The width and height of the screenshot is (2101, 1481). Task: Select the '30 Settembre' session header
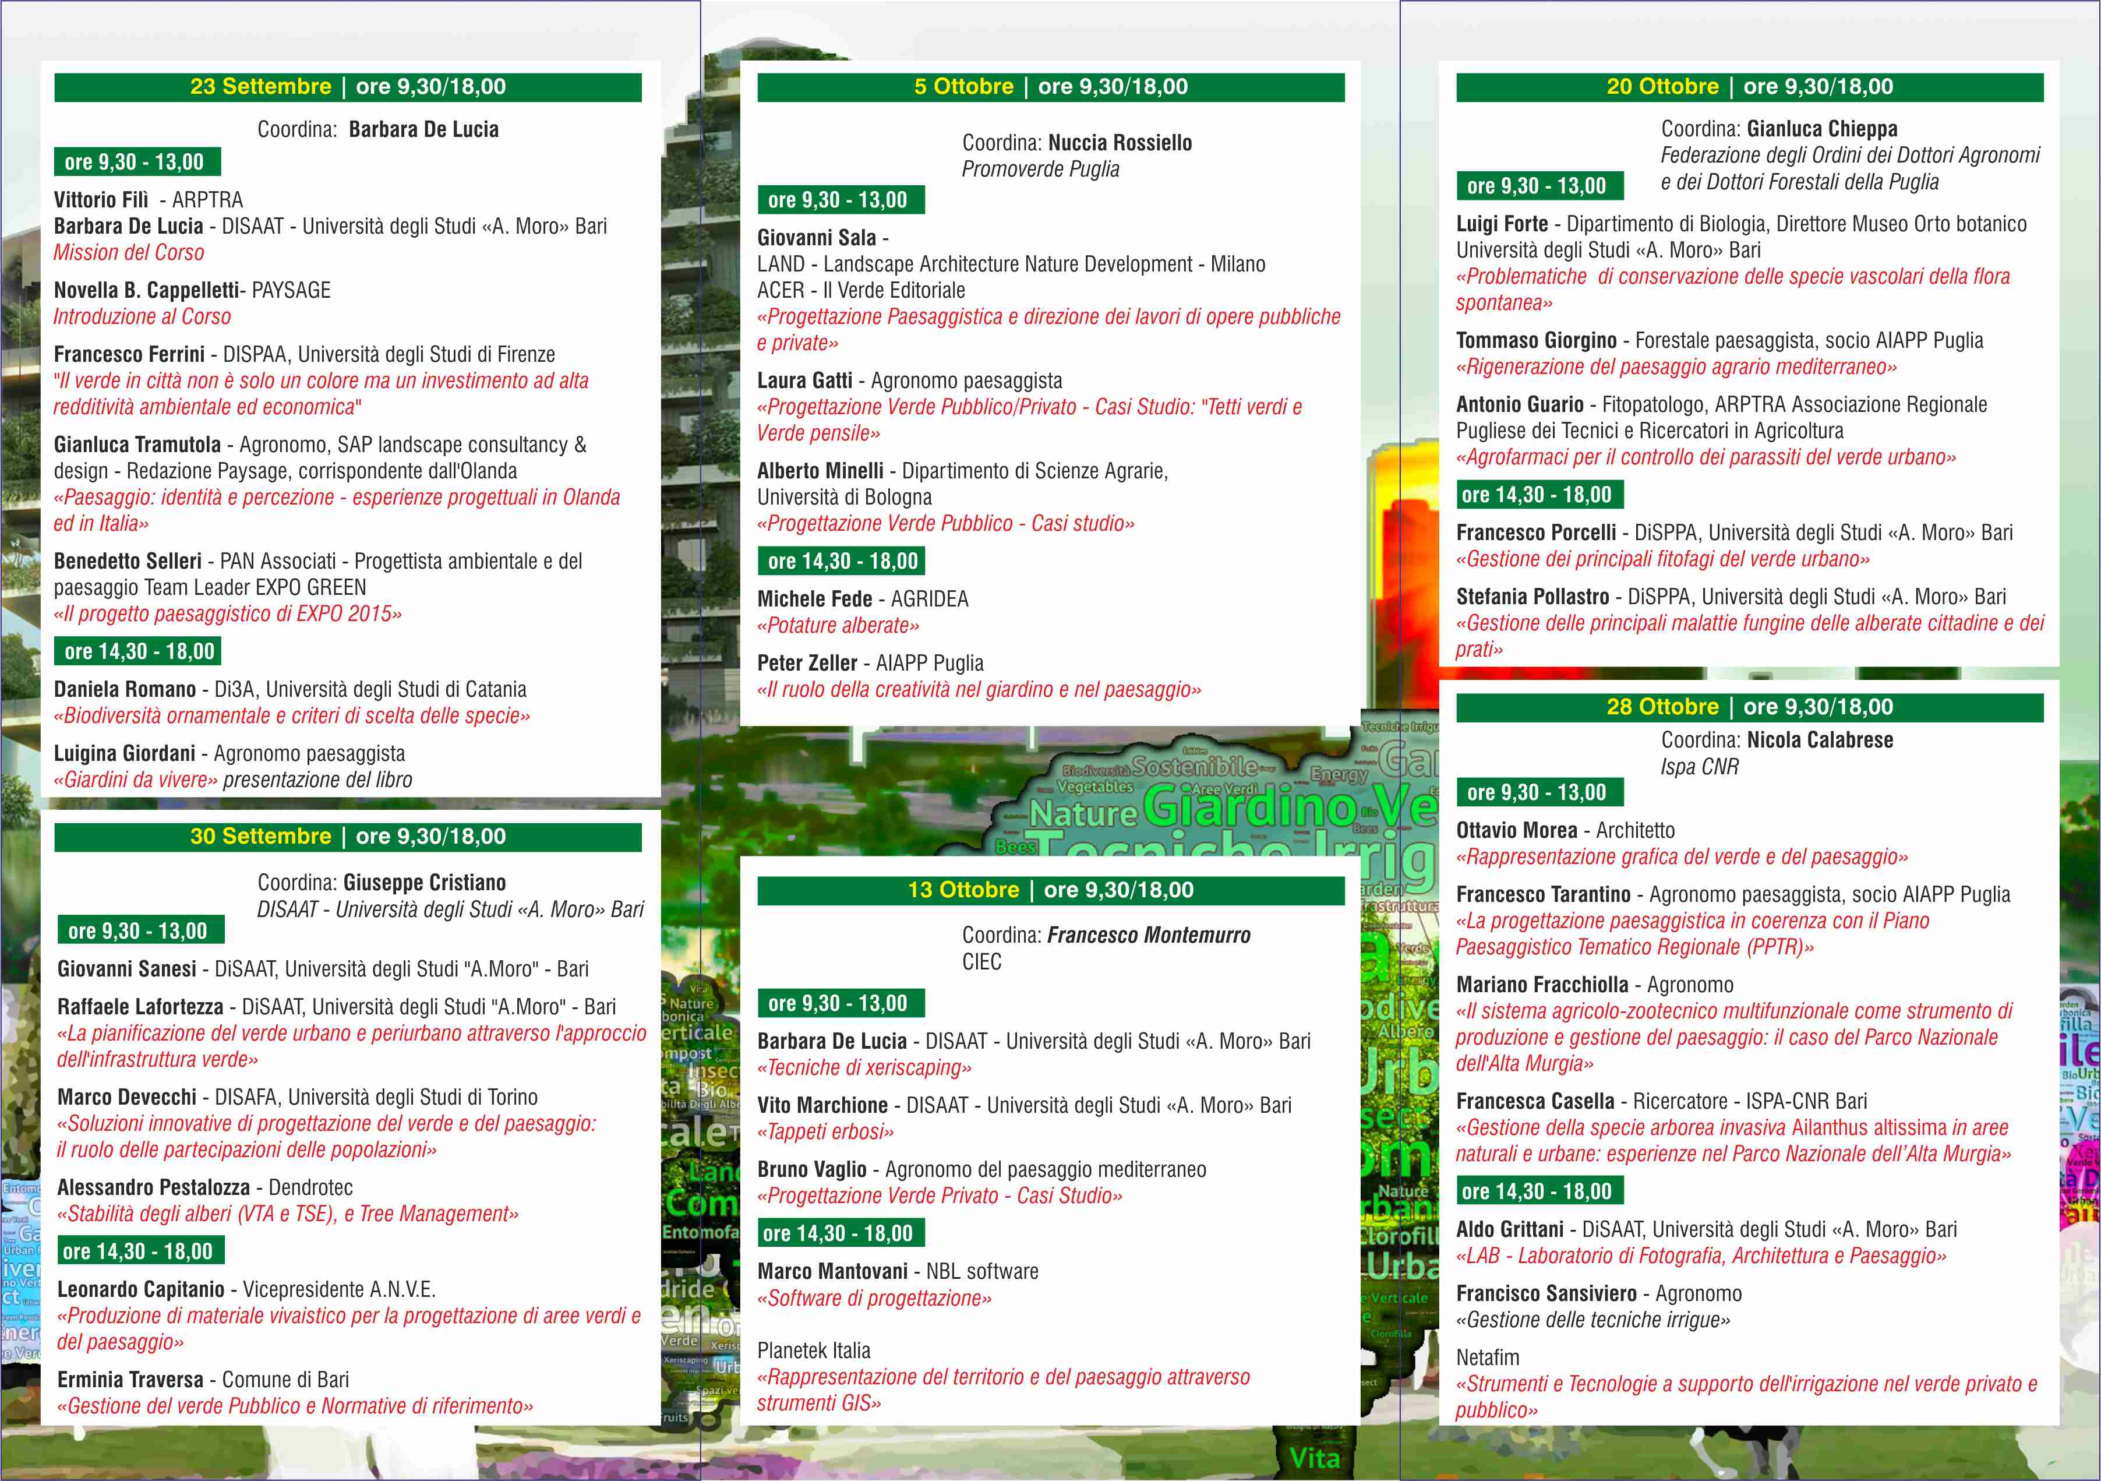pos(348,837)
